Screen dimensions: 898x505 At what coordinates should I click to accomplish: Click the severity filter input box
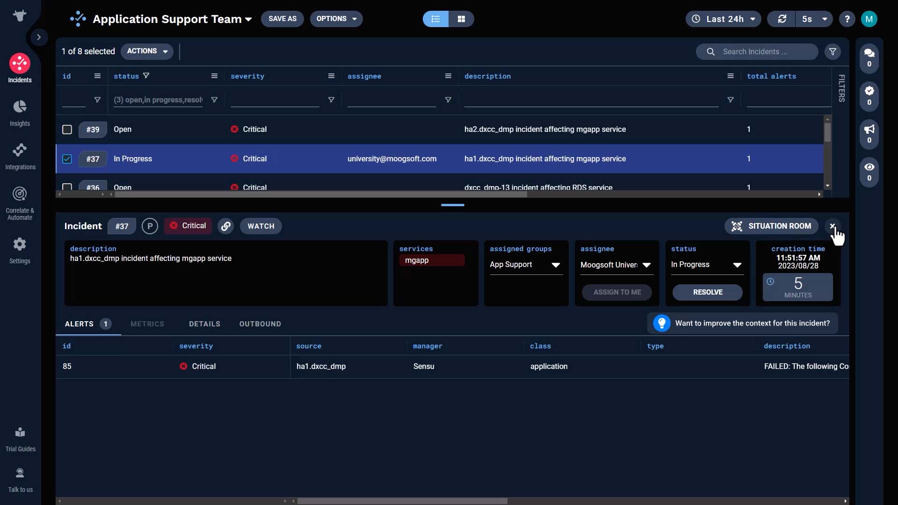[x=275, y=100]
